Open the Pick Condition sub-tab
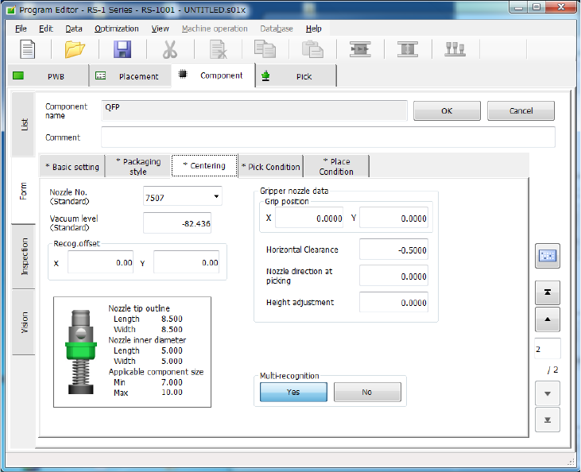This screenshot has width=581, height=472. (270, 167)
